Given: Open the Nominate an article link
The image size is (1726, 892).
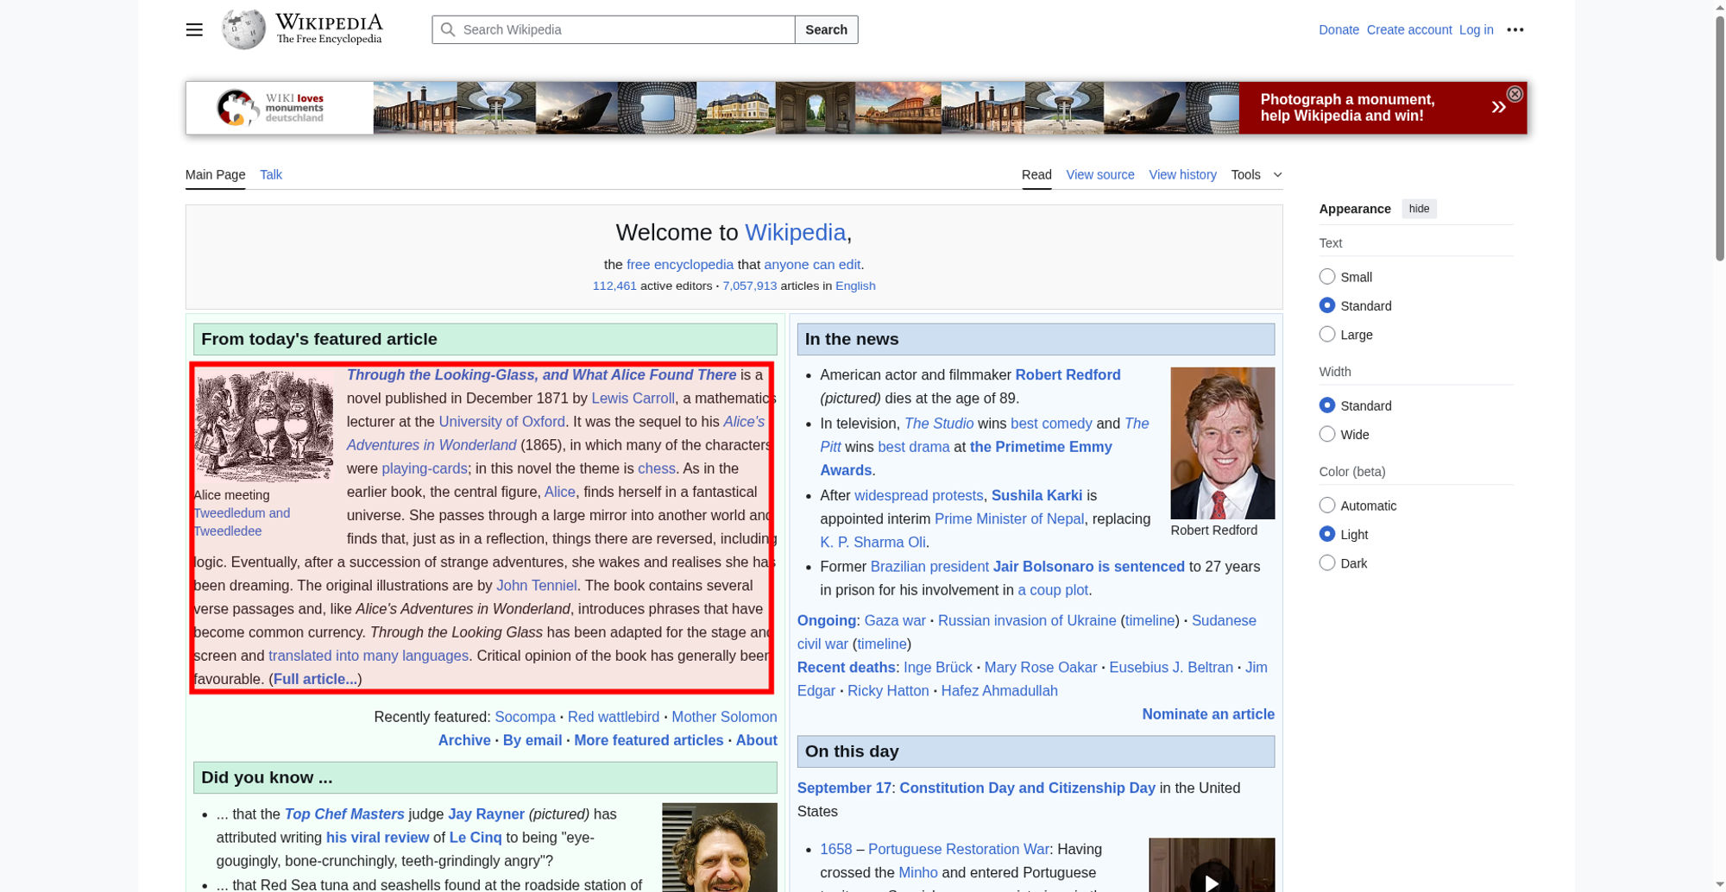Looking at the screenshot, I should [x=1208, y=713].
